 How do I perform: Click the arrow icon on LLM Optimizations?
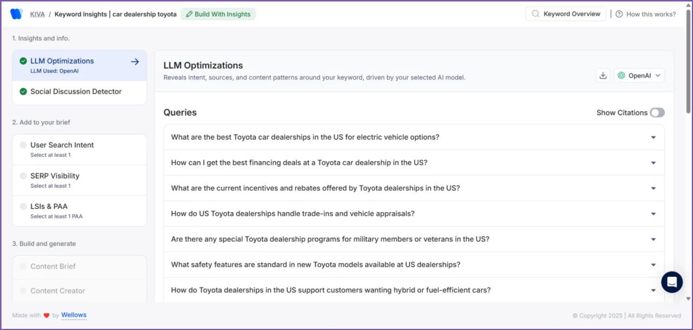tap(135, 62)
